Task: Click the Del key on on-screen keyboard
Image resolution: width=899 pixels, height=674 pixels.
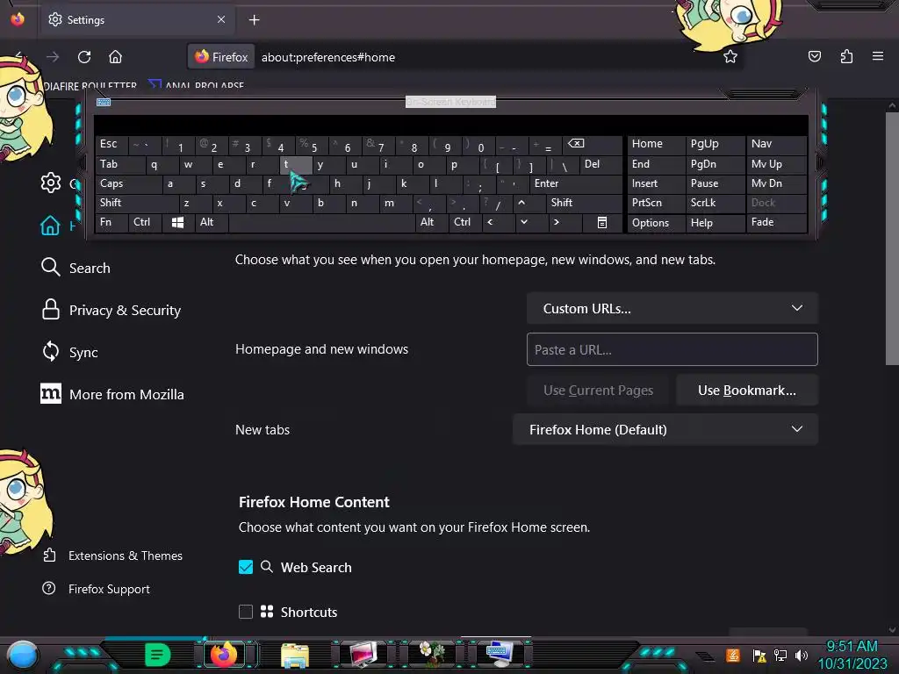Action: pyautogui.click(x=601, y=164)
